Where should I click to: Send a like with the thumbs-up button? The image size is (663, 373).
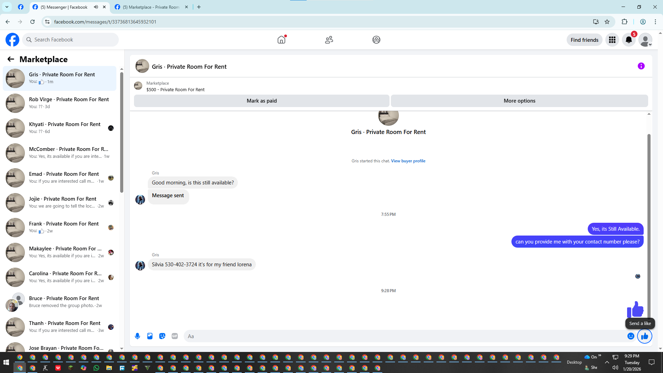[645, 336]
